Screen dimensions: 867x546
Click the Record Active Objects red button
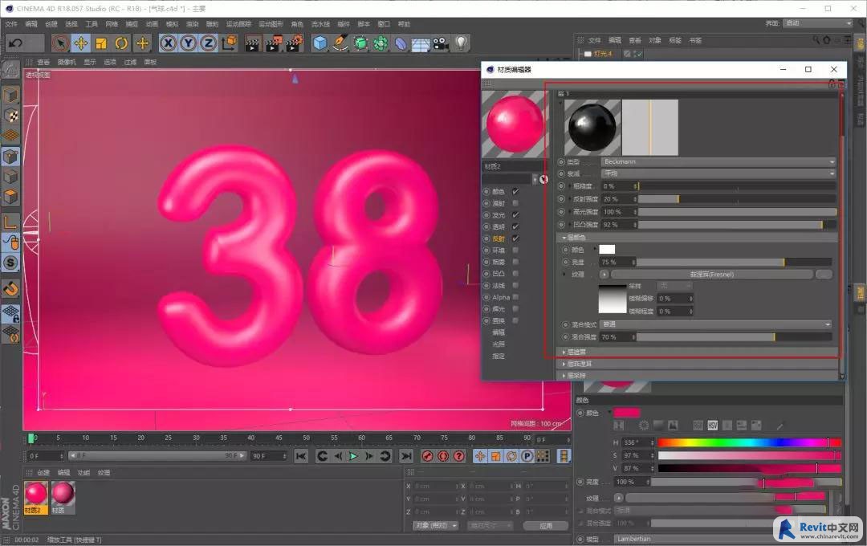pos(427,456)
